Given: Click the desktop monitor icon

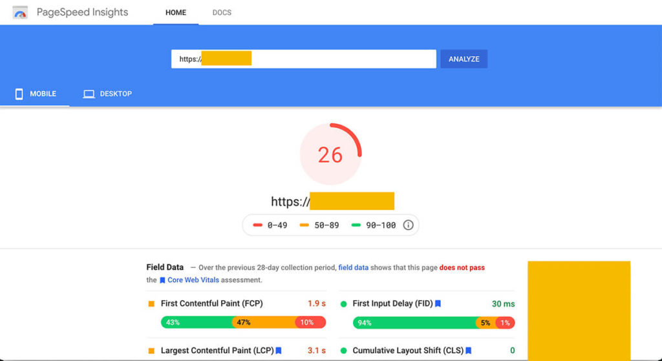Looking at the screenshot, I should (89, 94).
